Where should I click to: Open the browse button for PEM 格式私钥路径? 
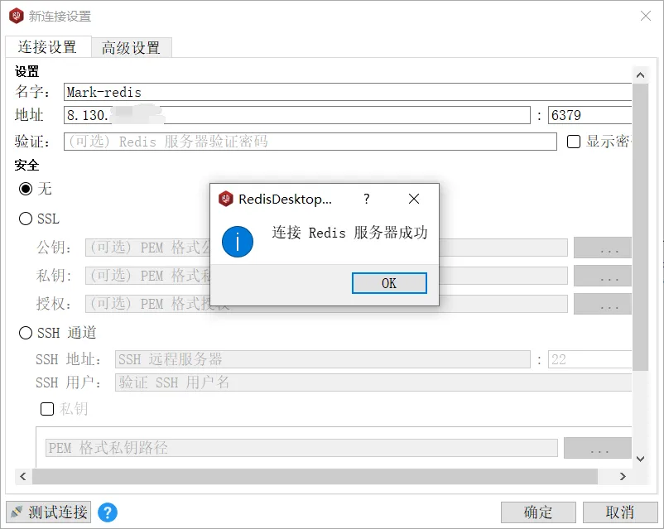point(597,446)
